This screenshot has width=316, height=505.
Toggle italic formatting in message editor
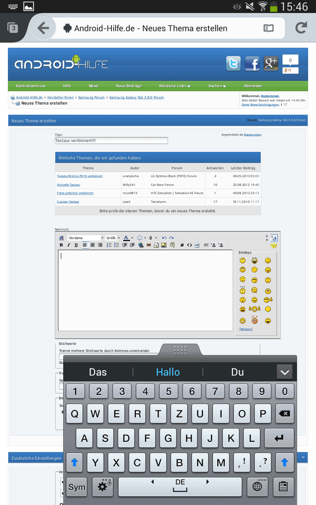tap(69, 245)
